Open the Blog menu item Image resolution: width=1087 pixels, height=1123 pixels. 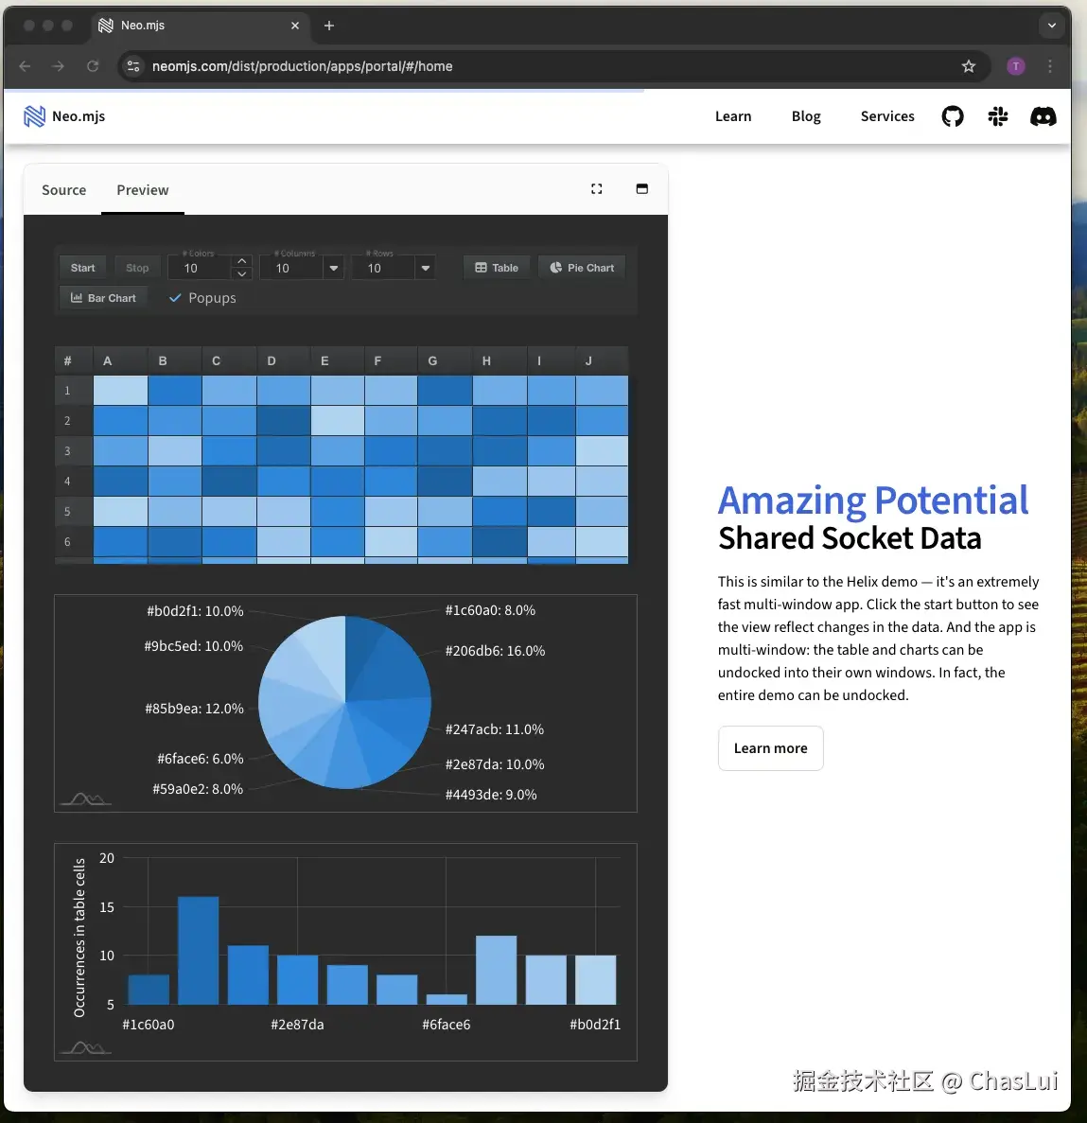point(806,116)
